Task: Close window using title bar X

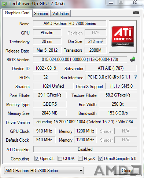Action: 134,2
